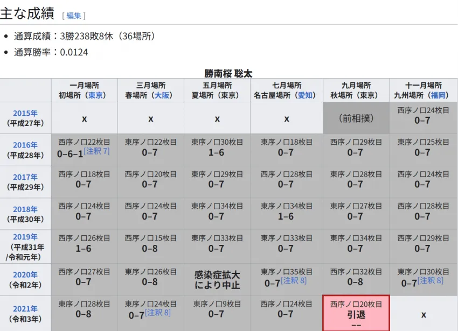The image size is (458, 331).
Task: Click the 編集 link beside 主な成績 heading
Action: (x=74, y=16)
